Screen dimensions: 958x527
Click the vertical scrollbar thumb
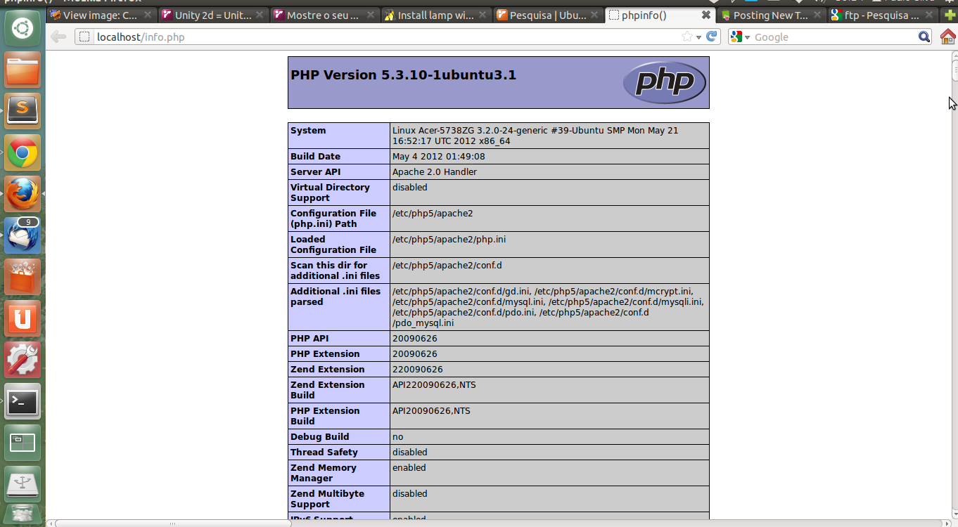click(x=954, y=71)
